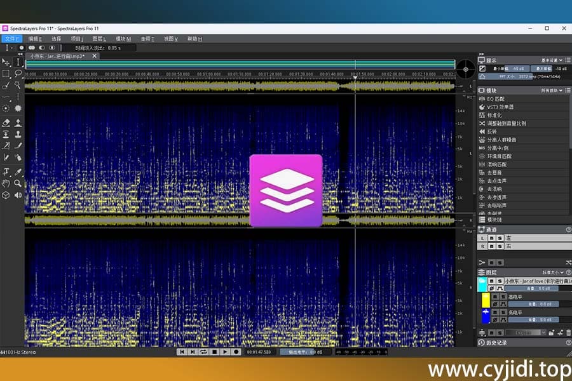Toggle loop playback in transport bar
This screenshot has height=381, width=572.
coord(203,352)
